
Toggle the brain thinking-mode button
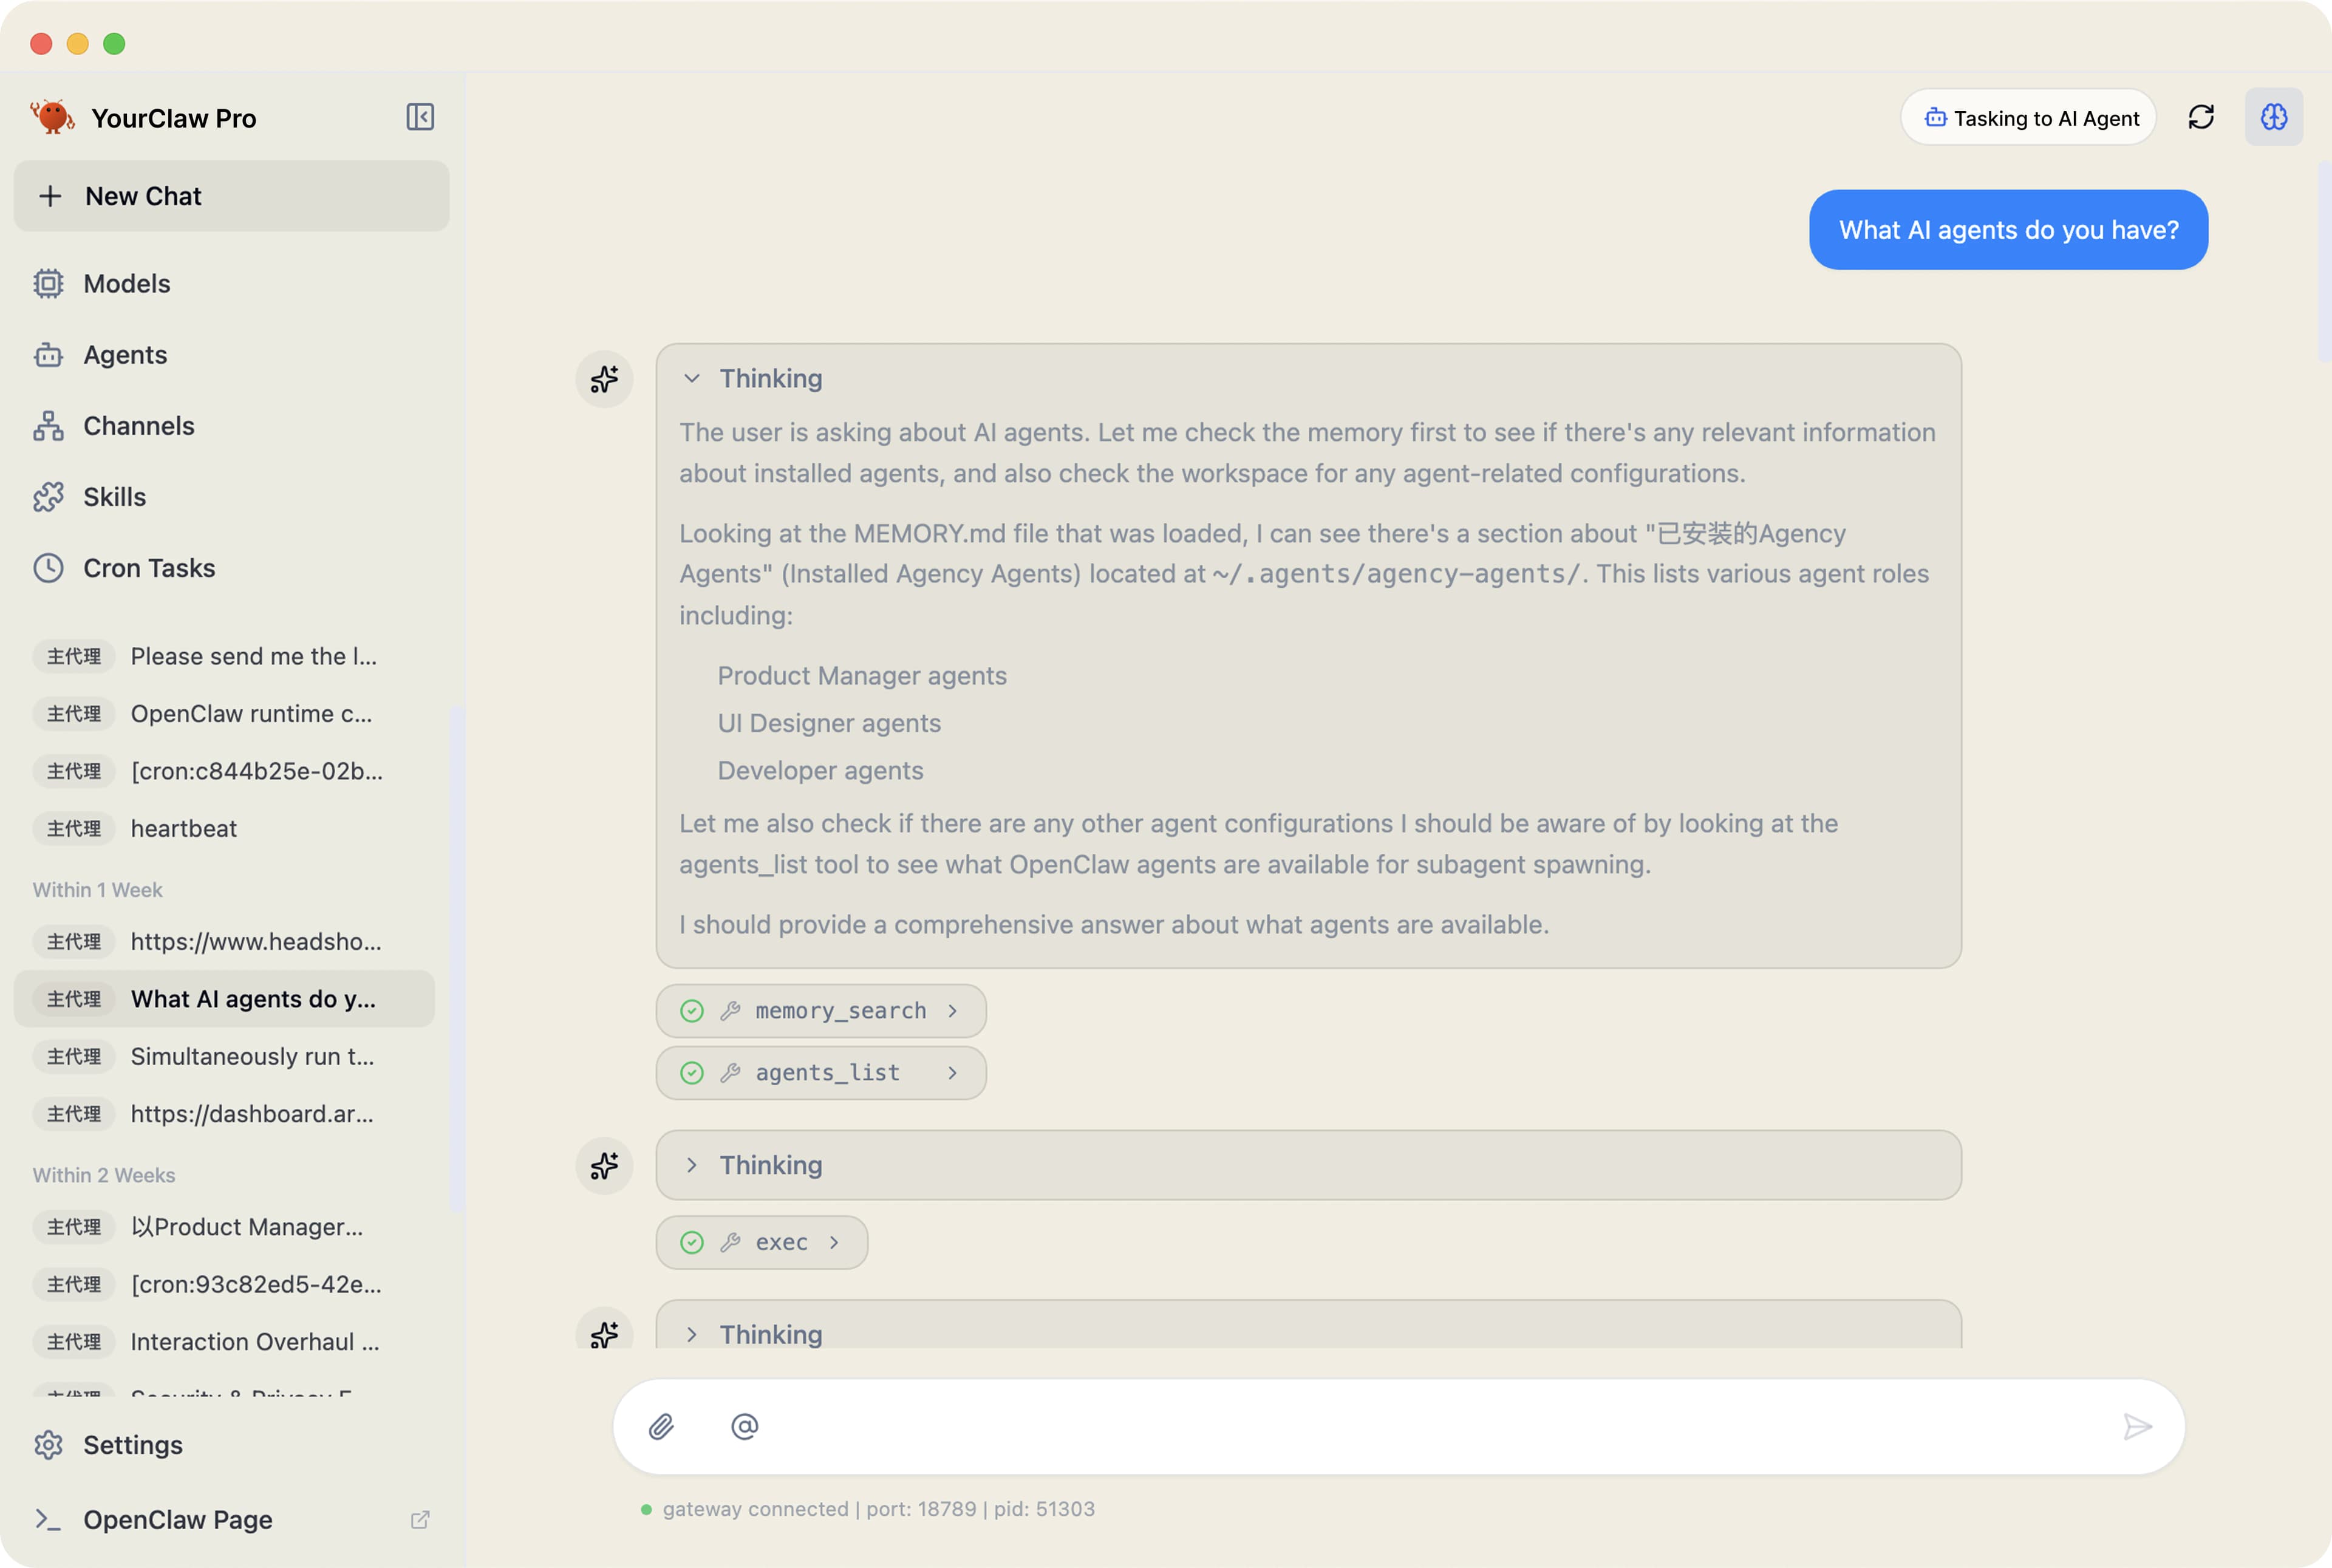(x=2273, y=117)
